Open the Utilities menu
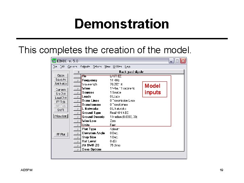244x183 pixels. click(117, 67)
